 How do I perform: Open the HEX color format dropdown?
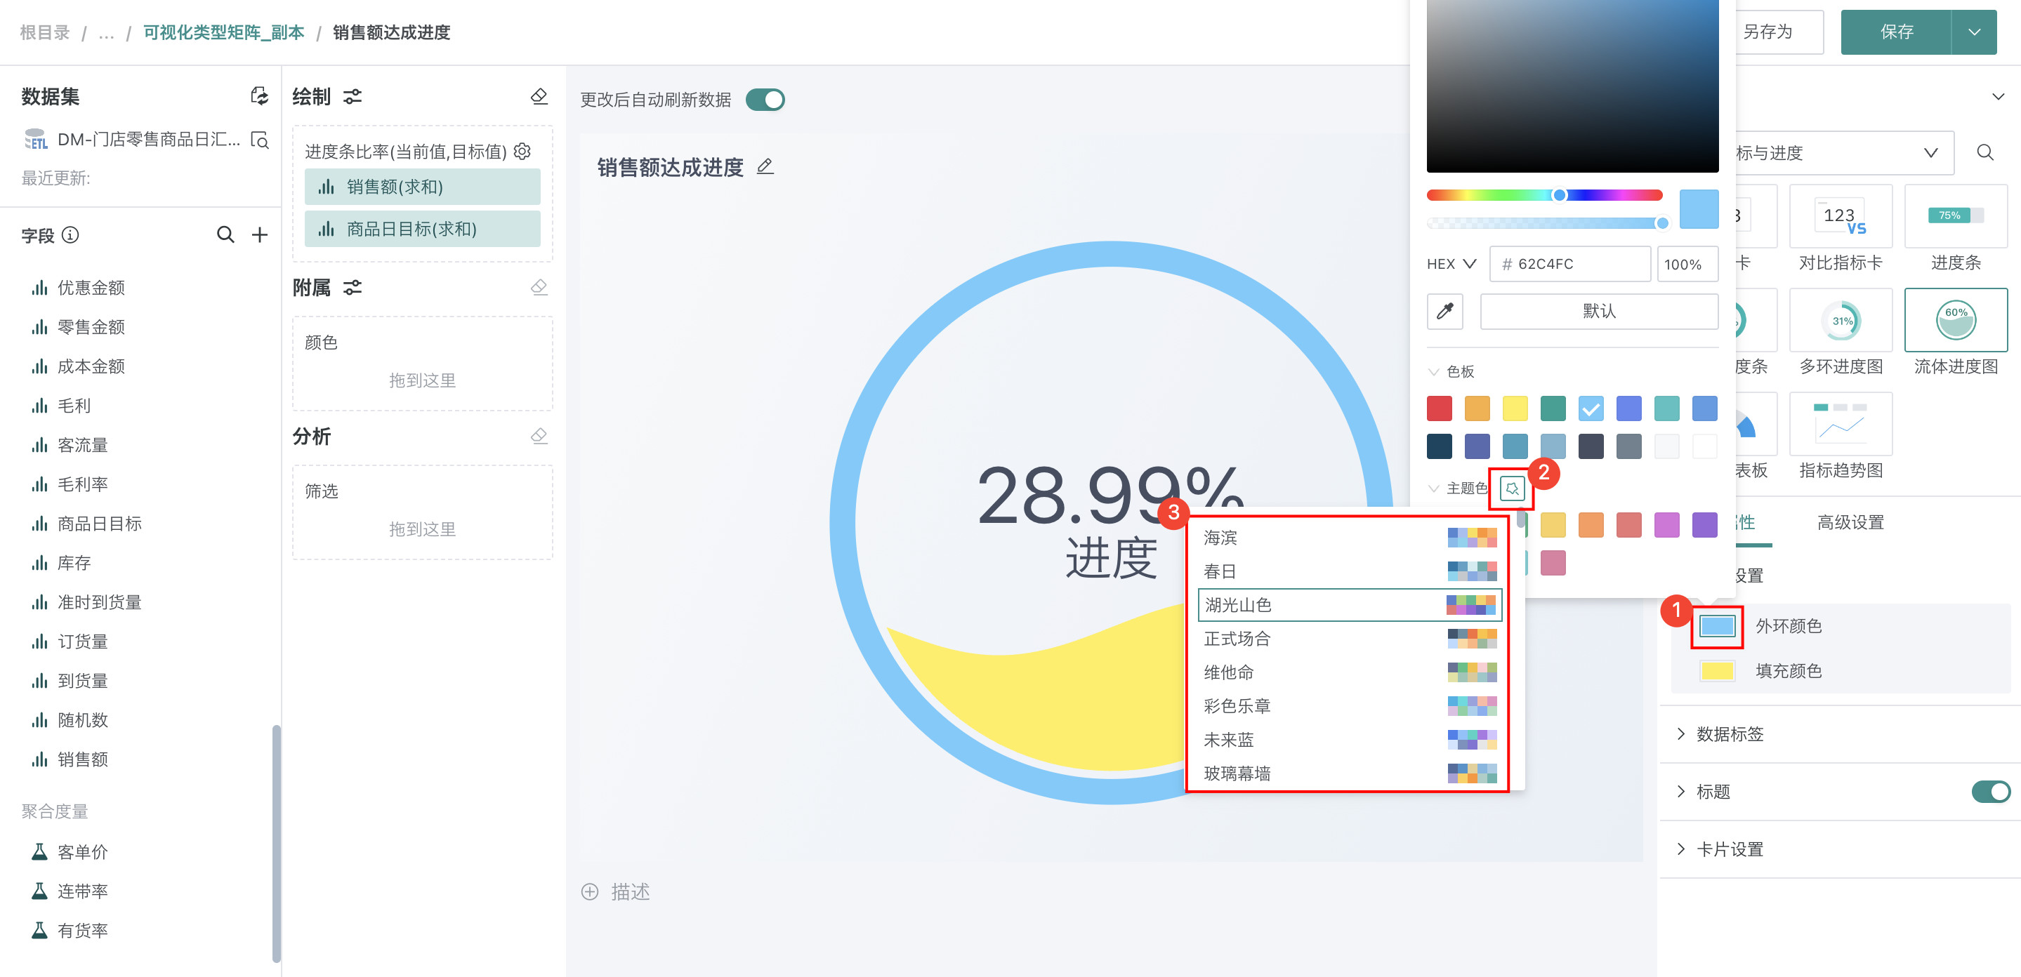click(x=1451, y=264)
